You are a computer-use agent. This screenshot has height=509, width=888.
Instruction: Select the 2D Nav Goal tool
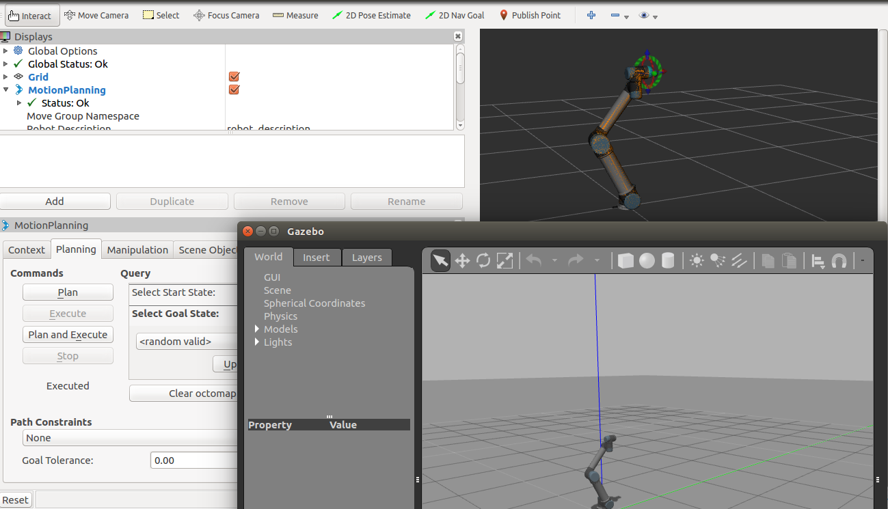[454, 15]
